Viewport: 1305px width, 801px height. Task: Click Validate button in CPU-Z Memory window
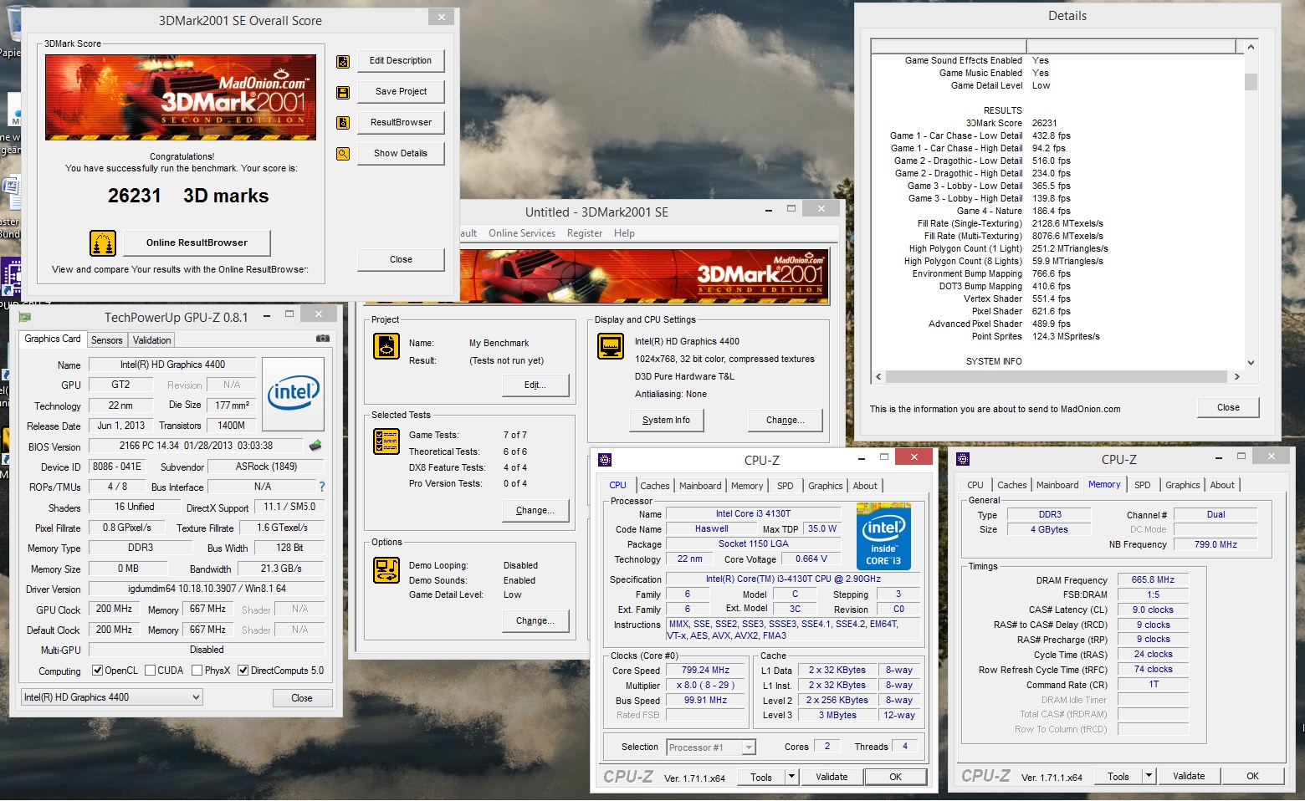(1189, 776)
